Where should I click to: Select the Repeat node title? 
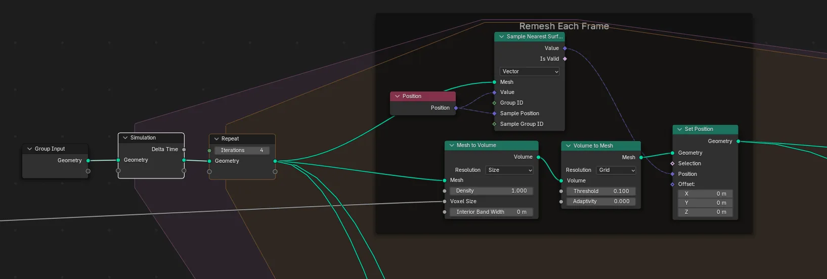coord(230,138)
